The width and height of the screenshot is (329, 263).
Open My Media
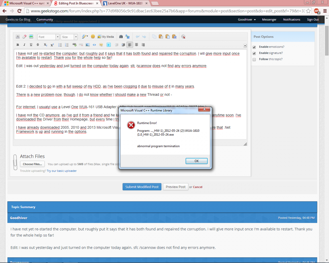[106, 37]
